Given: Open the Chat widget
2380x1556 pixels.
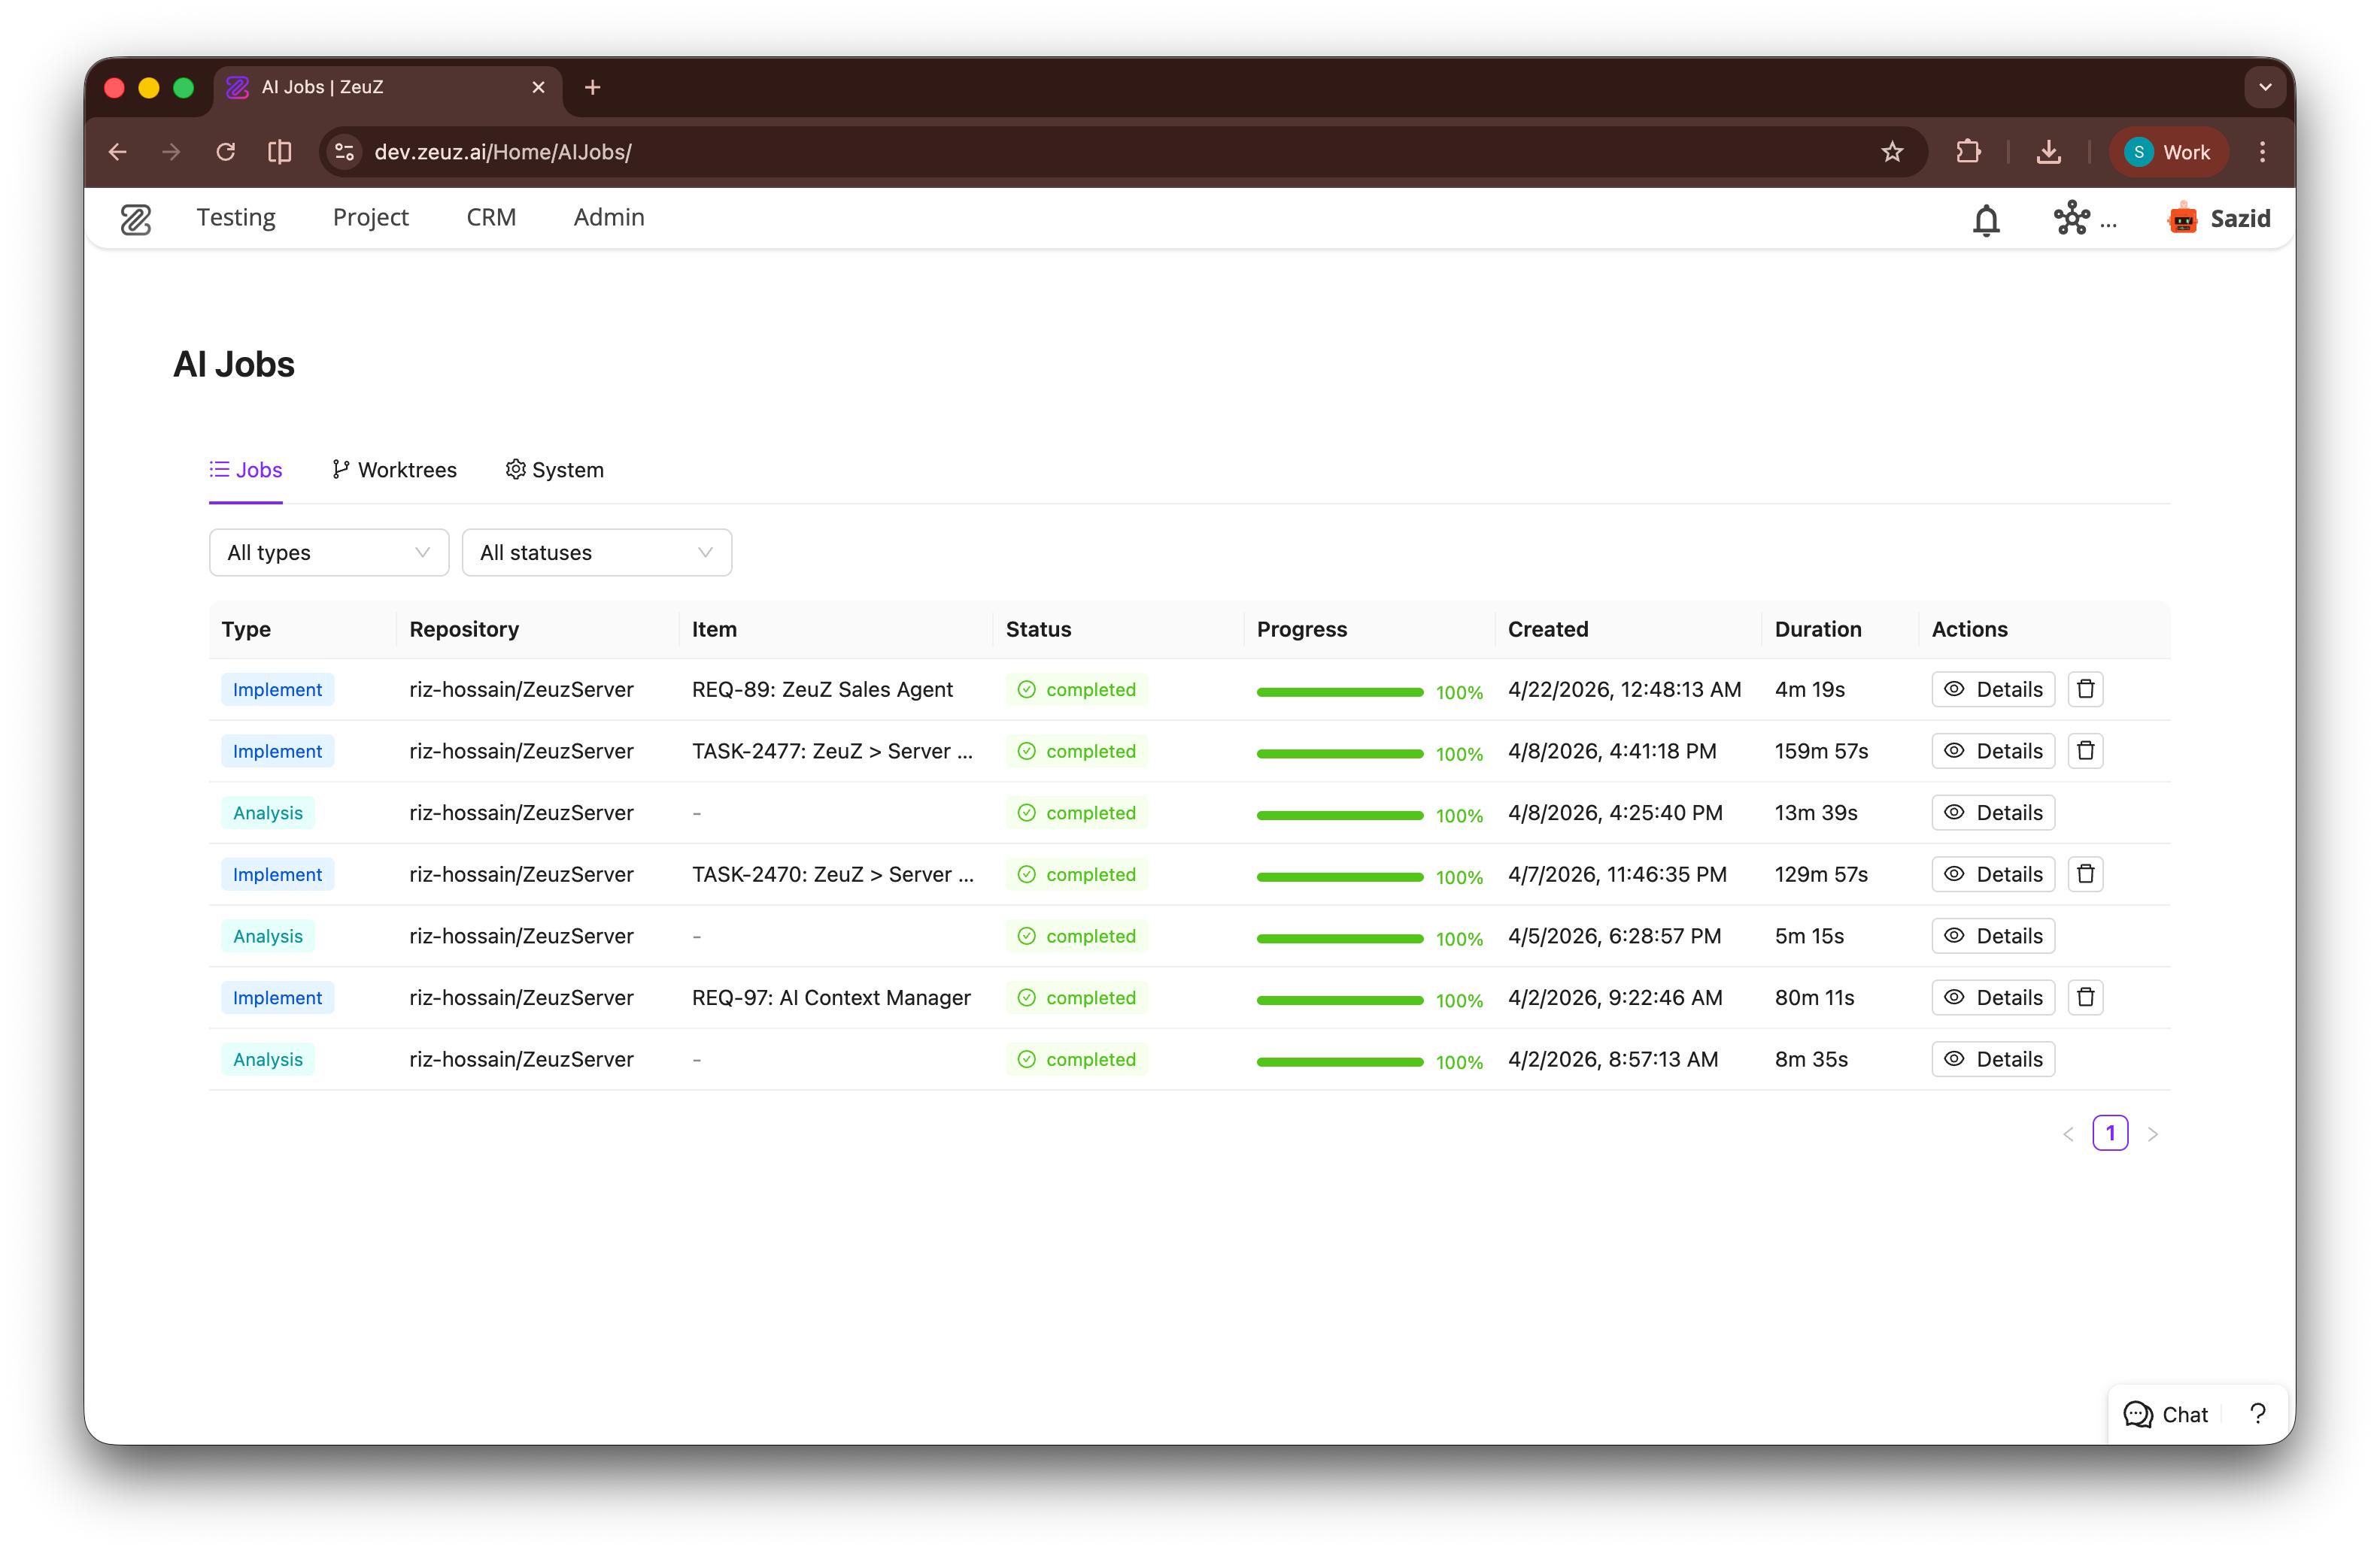Looking at the screenshot, I should tap(2165, 1414).
